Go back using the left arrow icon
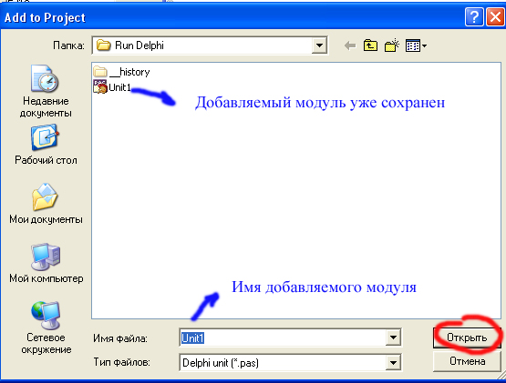The width and height of the screenshot is (506, 383). click(x=350, y=45)
